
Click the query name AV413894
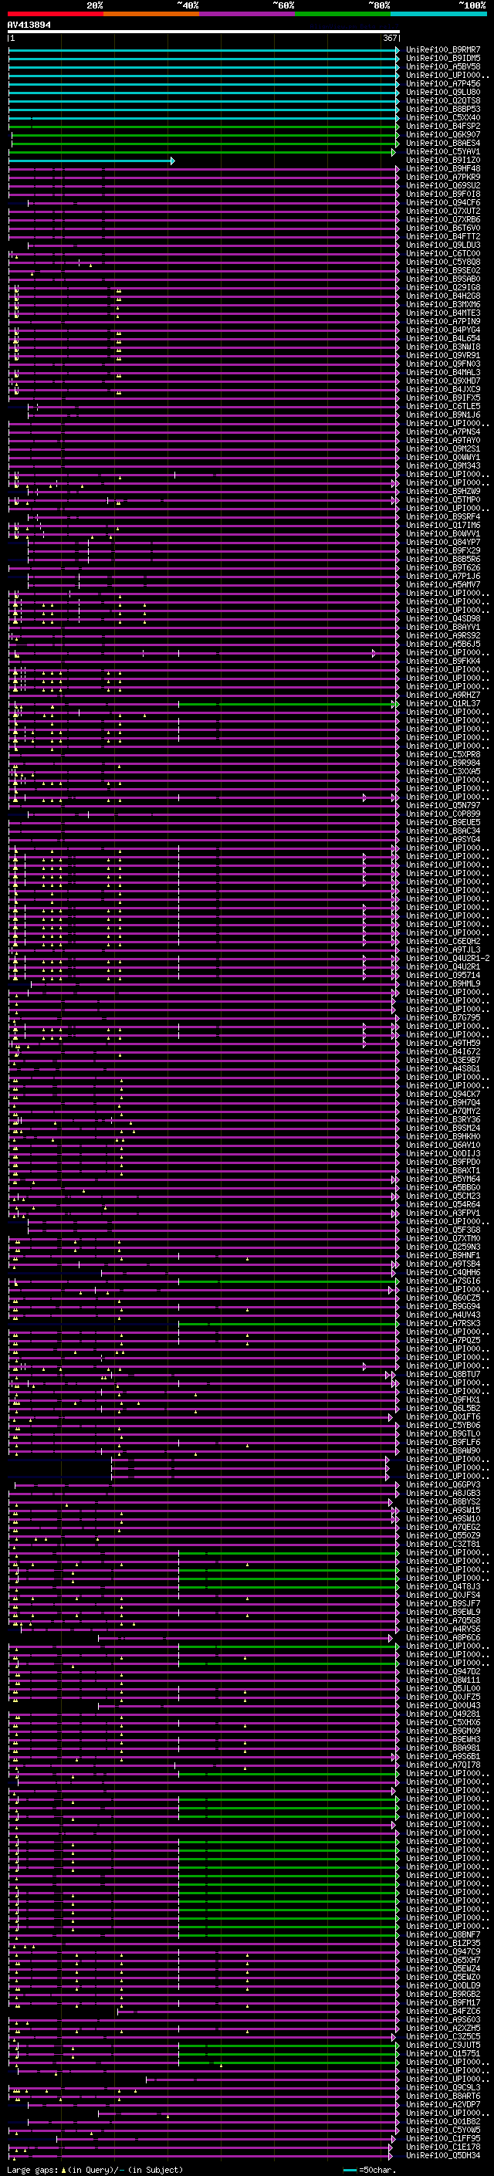tap(29, 25)
